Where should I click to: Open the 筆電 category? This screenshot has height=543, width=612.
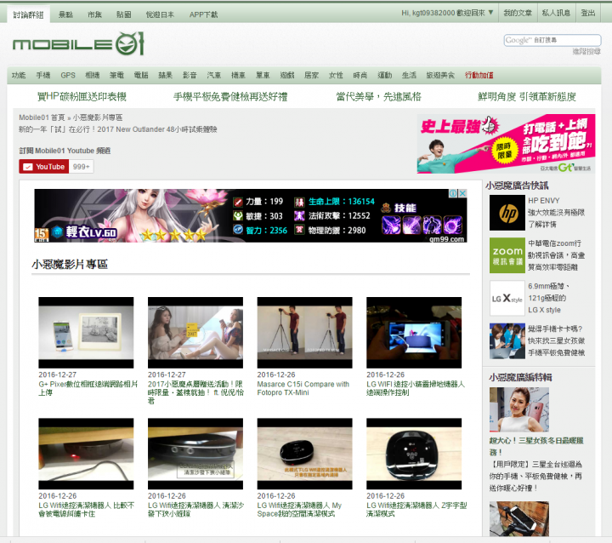point(116,75)
